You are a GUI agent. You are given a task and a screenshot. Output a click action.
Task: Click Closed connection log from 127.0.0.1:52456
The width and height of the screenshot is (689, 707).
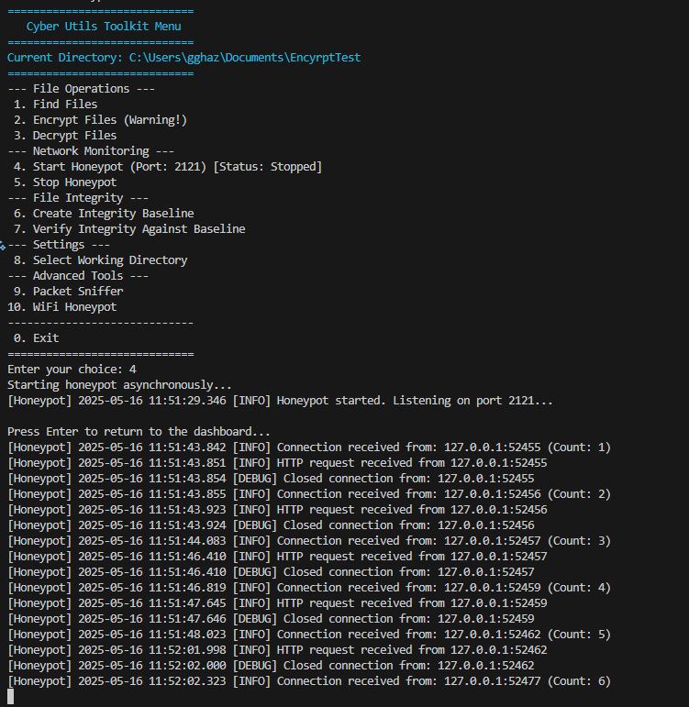(271, 525)
